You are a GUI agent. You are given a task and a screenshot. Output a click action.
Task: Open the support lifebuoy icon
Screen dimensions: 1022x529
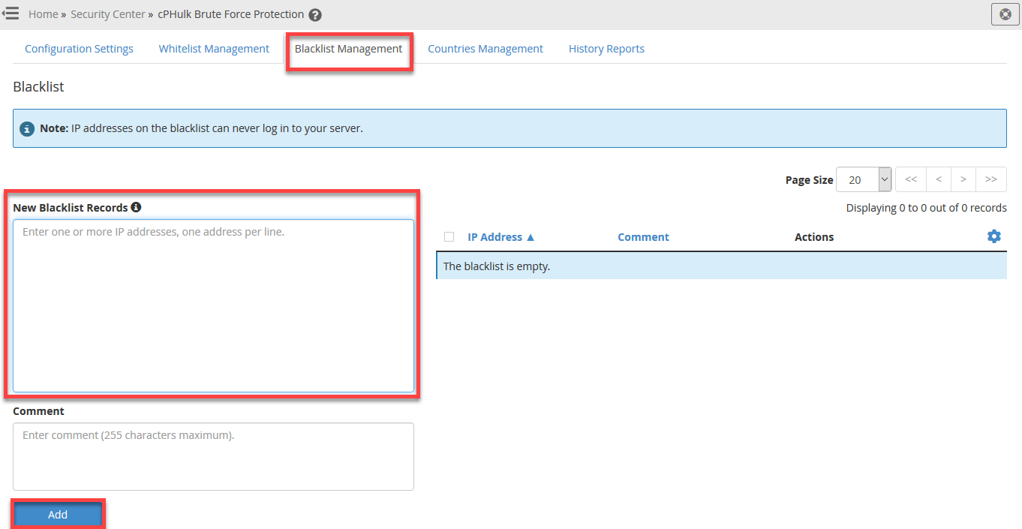pos(1005,14)
